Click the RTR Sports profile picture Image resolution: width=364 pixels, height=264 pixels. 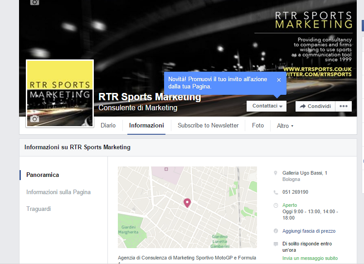pyautogui.click(x=60, y=93)
